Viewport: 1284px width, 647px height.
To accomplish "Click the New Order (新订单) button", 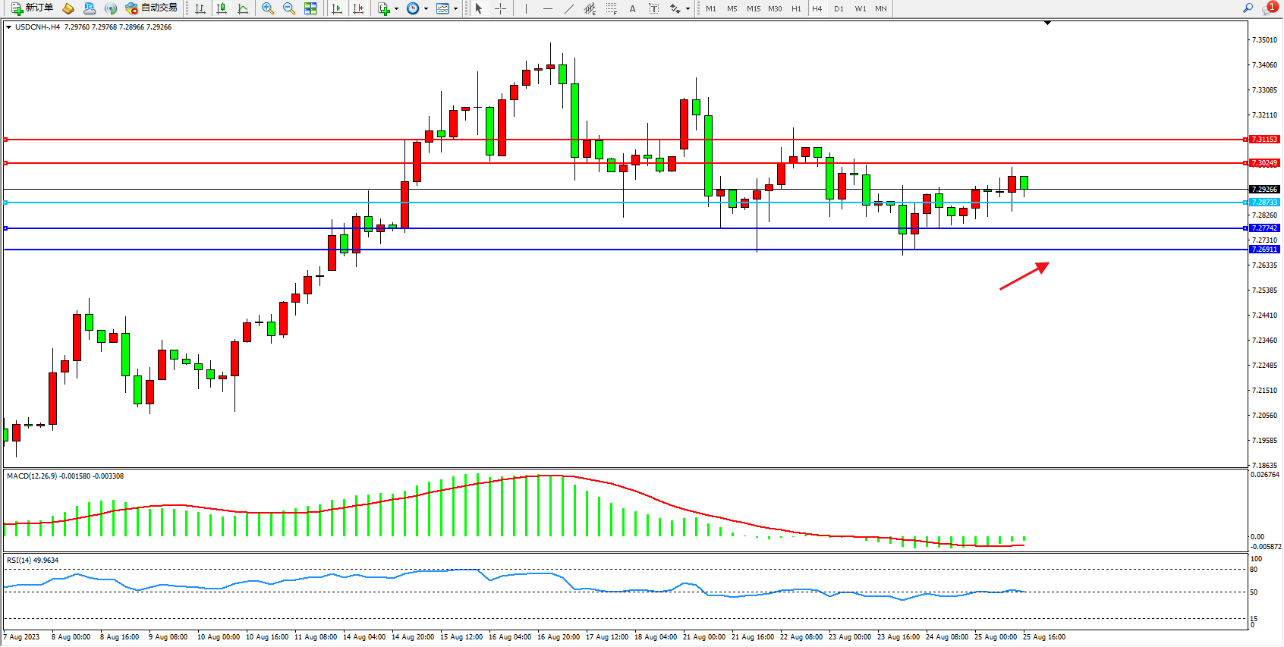I will (32, 8).
